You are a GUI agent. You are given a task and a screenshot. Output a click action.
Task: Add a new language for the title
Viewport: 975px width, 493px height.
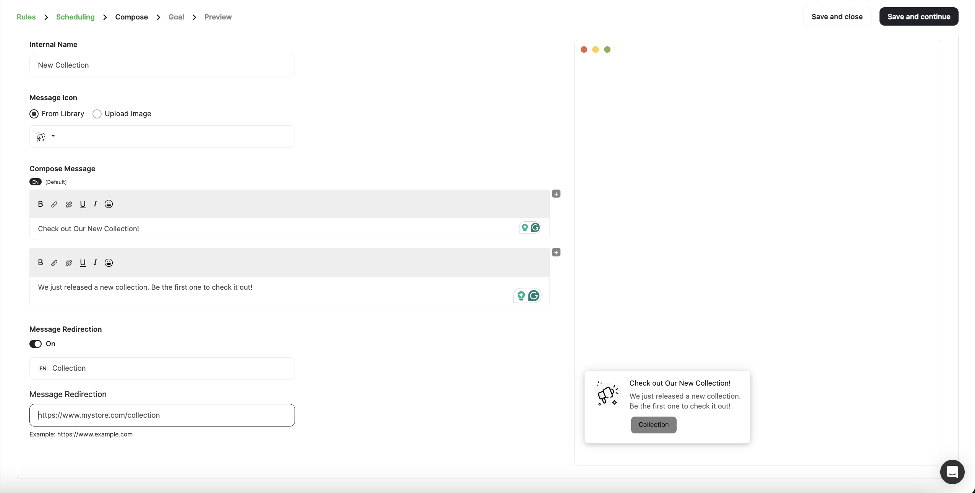[556, 194]
